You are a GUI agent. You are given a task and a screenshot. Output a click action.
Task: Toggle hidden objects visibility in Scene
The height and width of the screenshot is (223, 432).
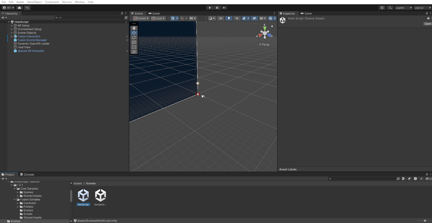coord(254,18)
